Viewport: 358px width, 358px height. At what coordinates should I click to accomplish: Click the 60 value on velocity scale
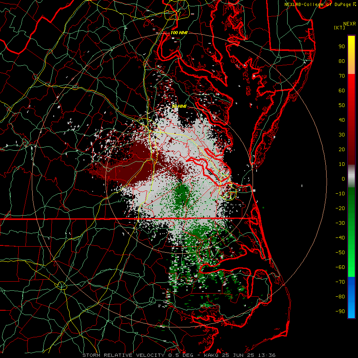[x=342, y=91]
